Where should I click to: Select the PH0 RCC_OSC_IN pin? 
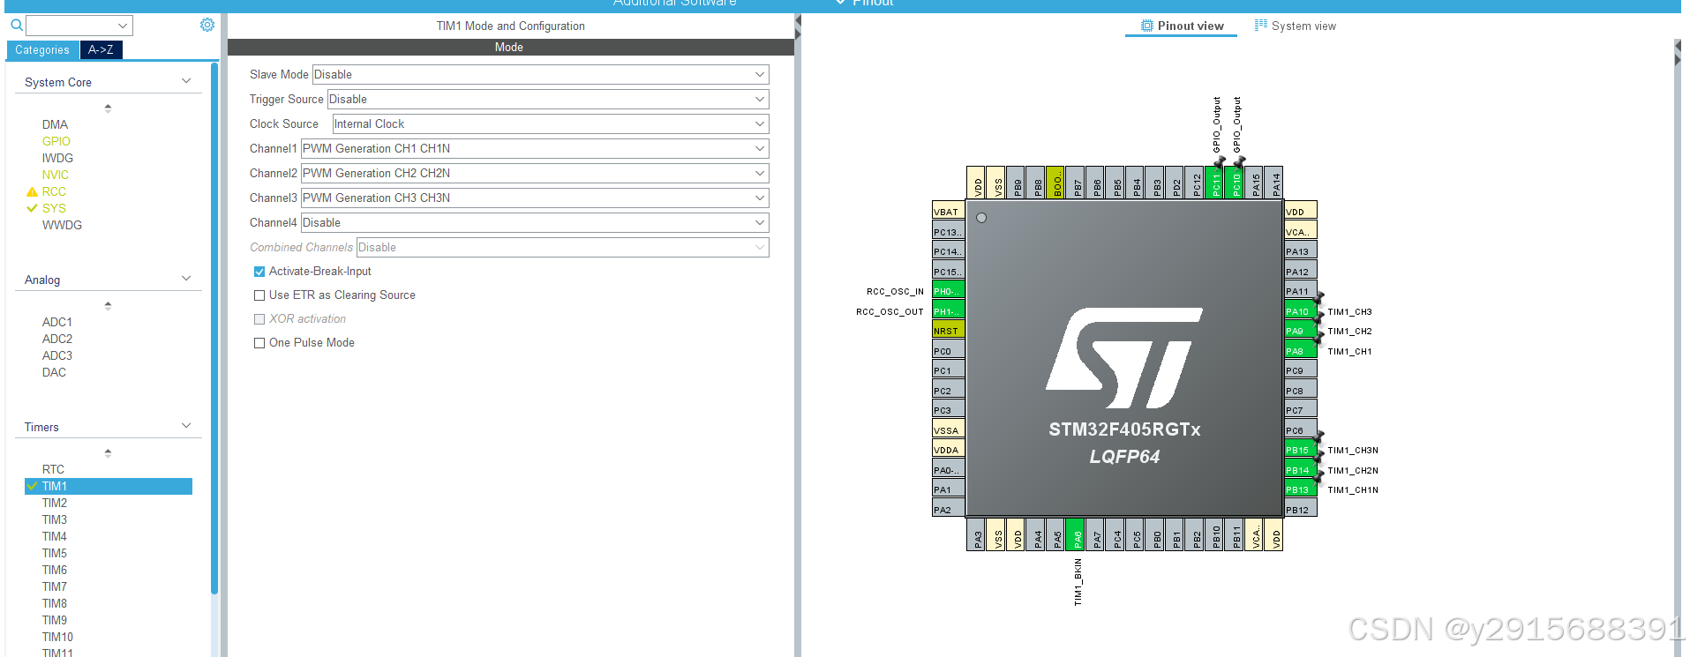click(x=948, y=291)
